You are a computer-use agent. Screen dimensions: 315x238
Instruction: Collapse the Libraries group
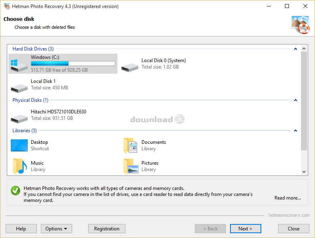click(295, 131)
